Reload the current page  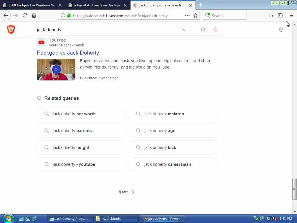(25, 16)
